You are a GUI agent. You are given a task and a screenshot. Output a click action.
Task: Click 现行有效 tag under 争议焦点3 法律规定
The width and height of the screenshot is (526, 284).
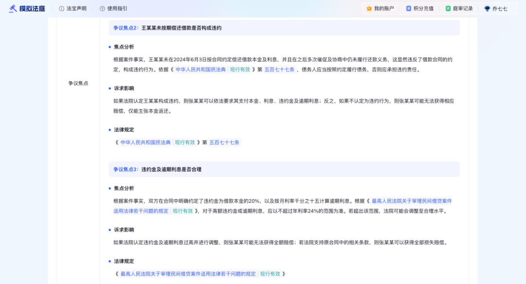point(270,274)
